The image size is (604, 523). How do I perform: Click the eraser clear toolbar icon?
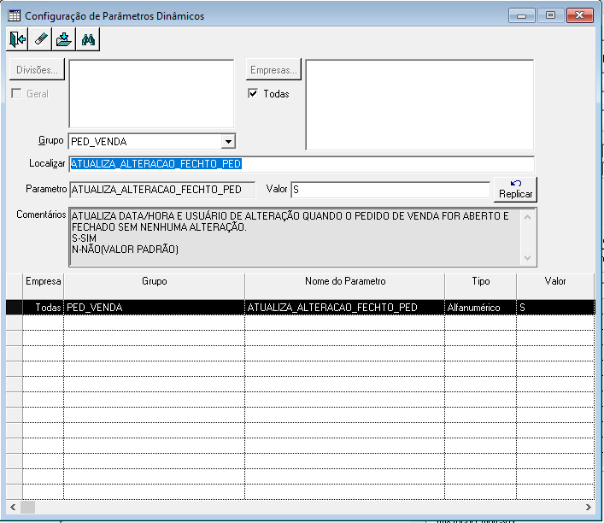pos(40,39)
